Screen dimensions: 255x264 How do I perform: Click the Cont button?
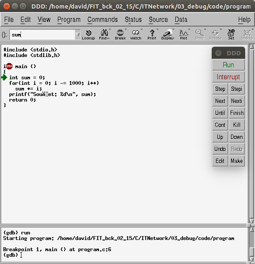(x=220, y=125)
